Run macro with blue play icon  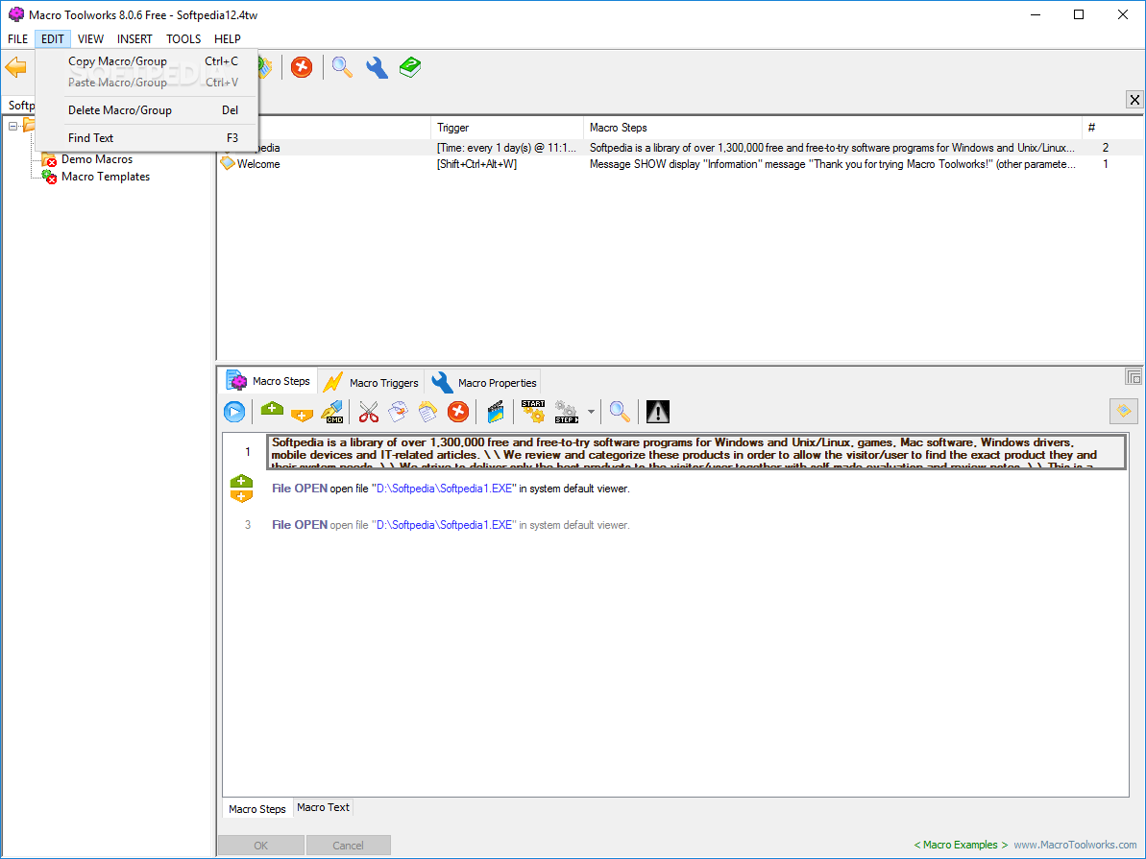[x=233, y=412]
